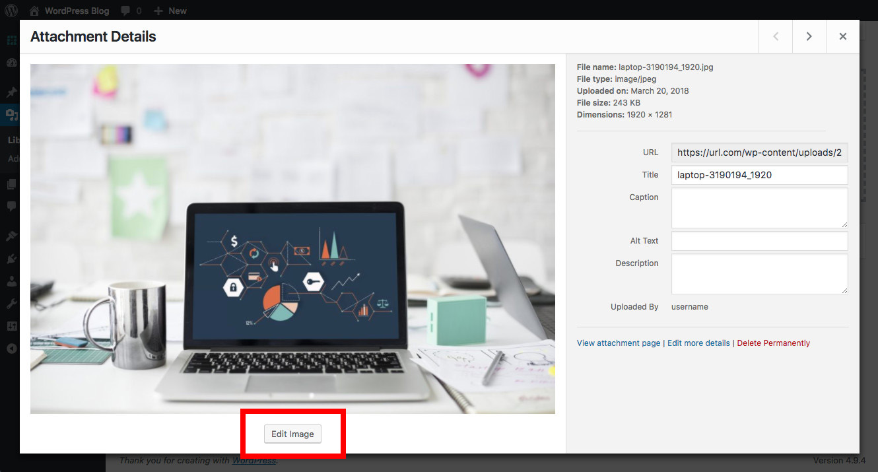Open the Settings sidebar icon

point(11,327)
